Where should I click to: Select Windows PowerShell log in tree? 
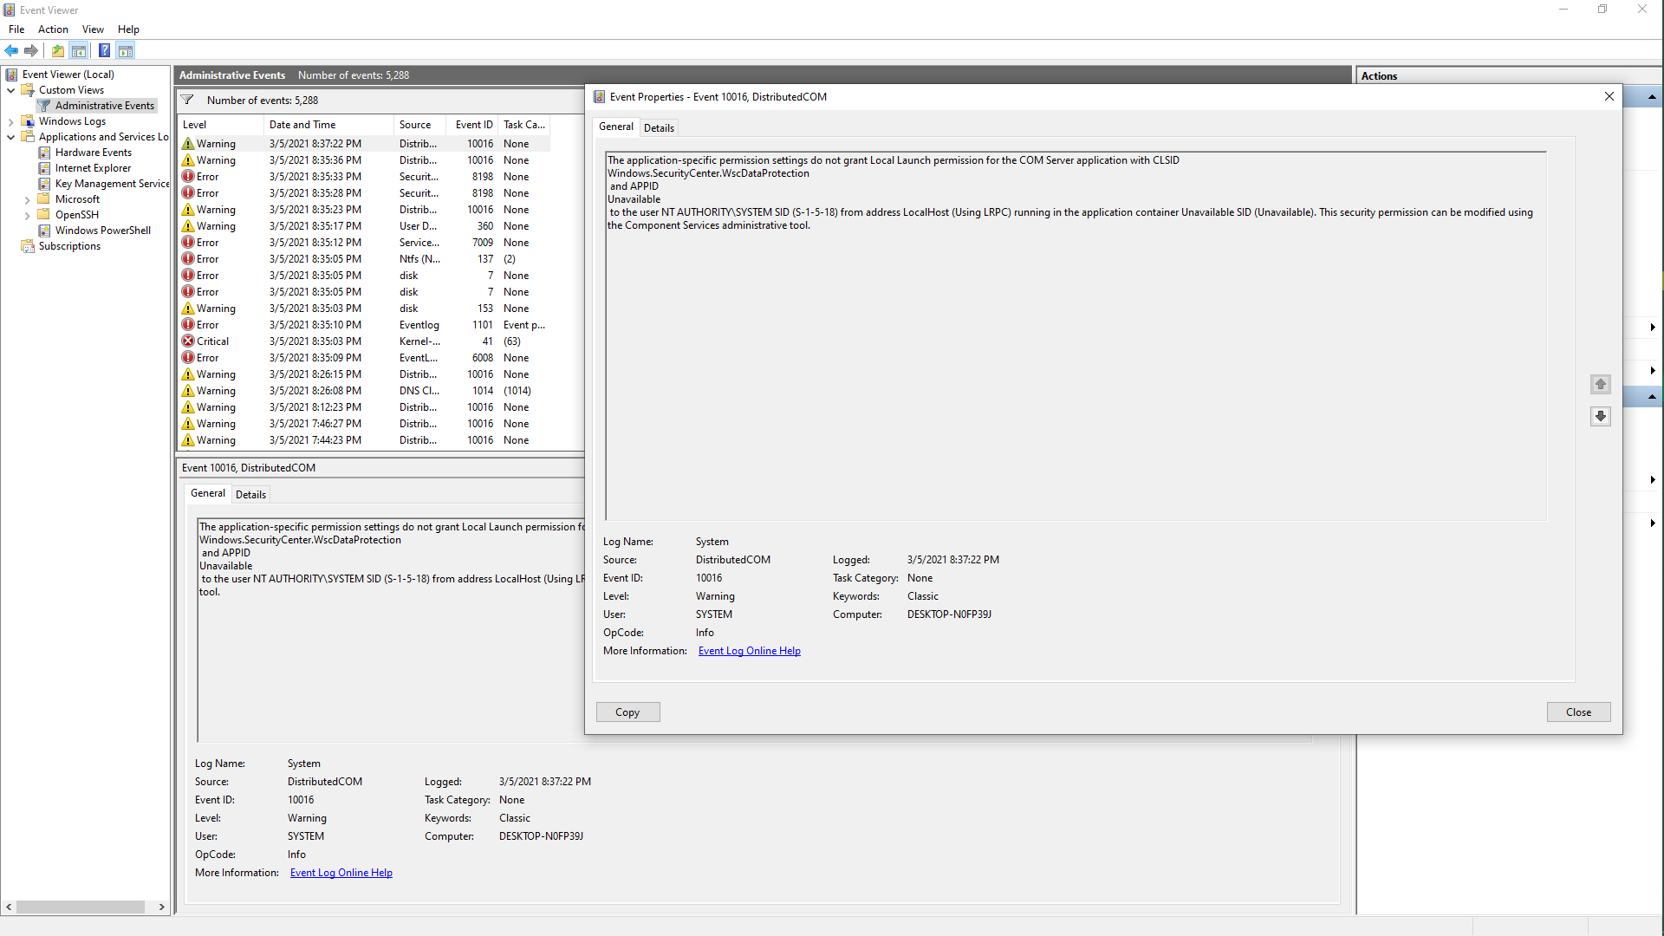click(x=102, y=231)
